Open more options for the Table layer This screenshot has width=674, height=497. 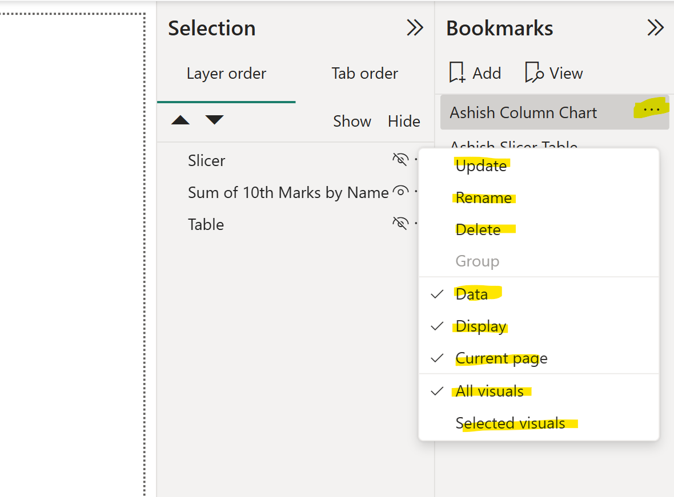pos(418,223)
